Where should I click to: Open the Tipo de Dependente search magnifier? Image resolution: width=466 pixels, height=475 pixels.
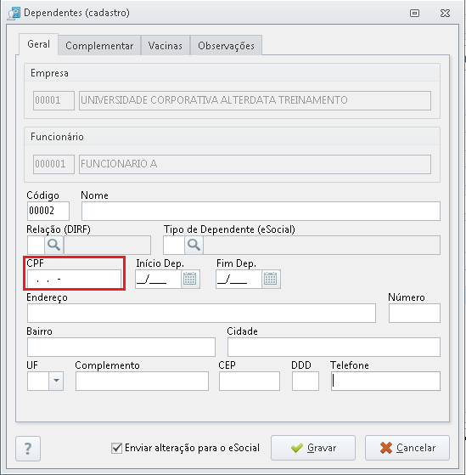pyautogui.click(x=194, y=245)
